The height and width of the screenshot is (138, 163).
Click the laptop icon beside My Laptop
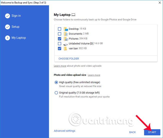[73, 15]
